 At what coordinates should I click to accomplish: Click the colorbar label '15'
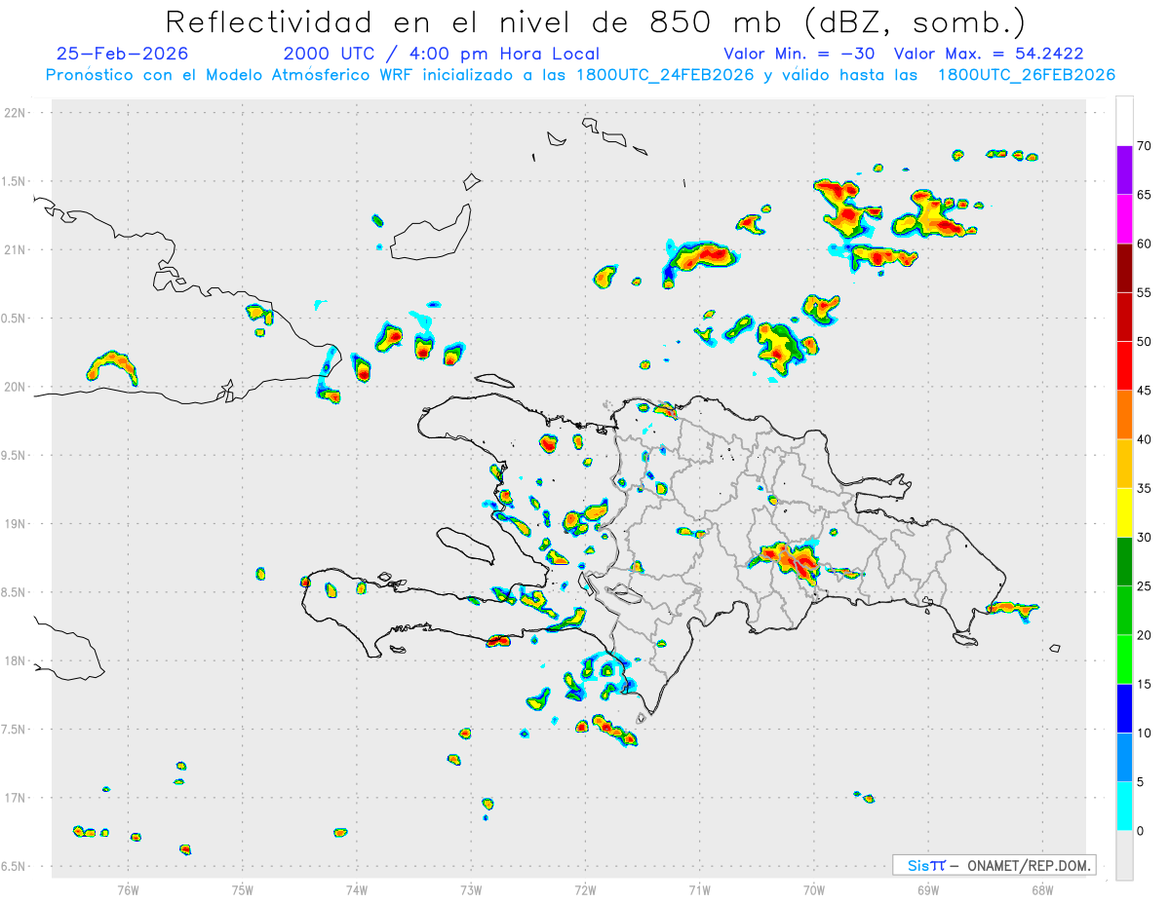[x=1144, y=685]
